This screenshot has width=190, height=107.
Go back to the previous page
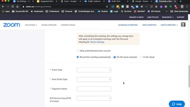coord(3,7)
